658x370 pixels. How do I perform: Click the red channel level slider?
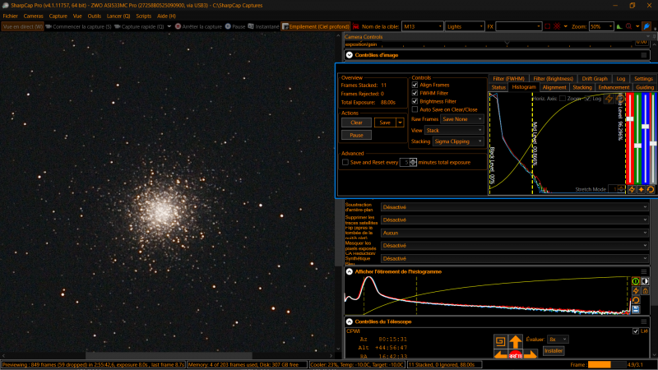(629, 120)
